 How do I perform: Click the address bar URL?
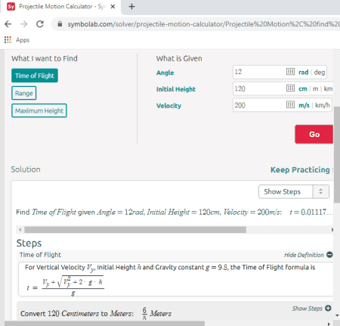click(x=203, y=24)
